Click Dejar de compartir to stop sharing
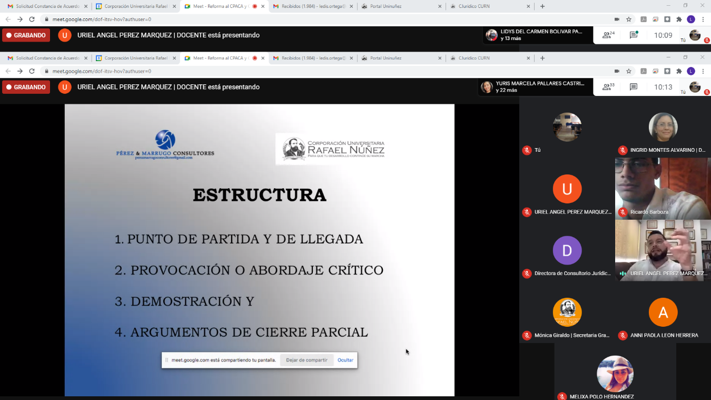Viewport: 711px width, 400px height. click(x=307, y=360)
